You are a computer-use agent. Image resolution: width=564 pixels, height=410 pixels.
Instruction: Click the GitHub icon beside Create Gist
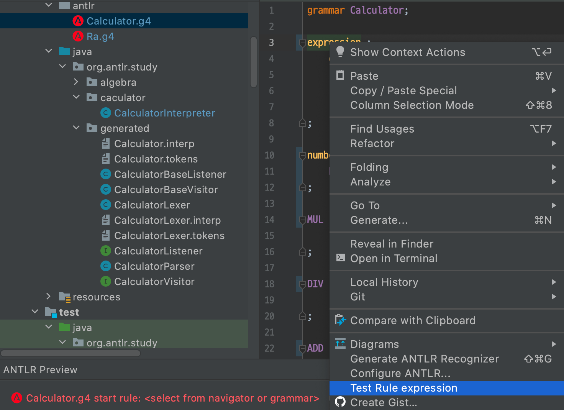click(340, 402)
